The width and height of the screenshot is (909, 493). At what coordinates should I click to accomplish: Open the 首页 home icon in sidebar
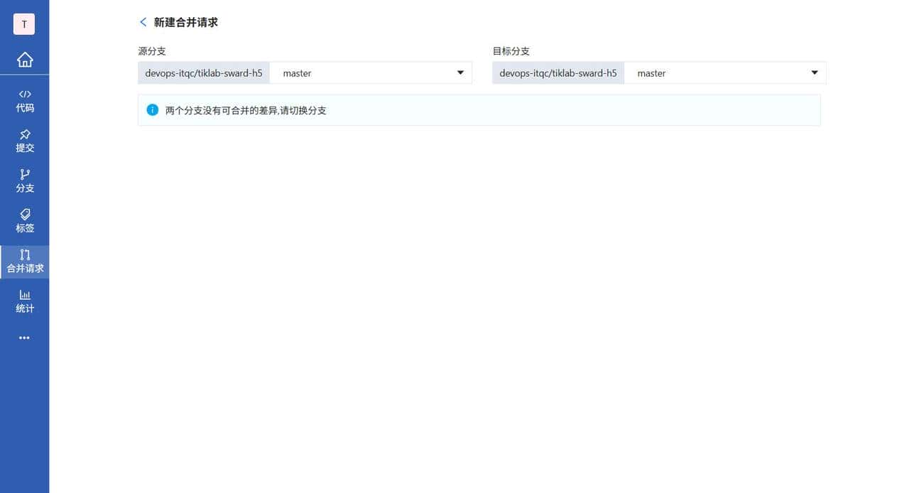pos(24,60)
